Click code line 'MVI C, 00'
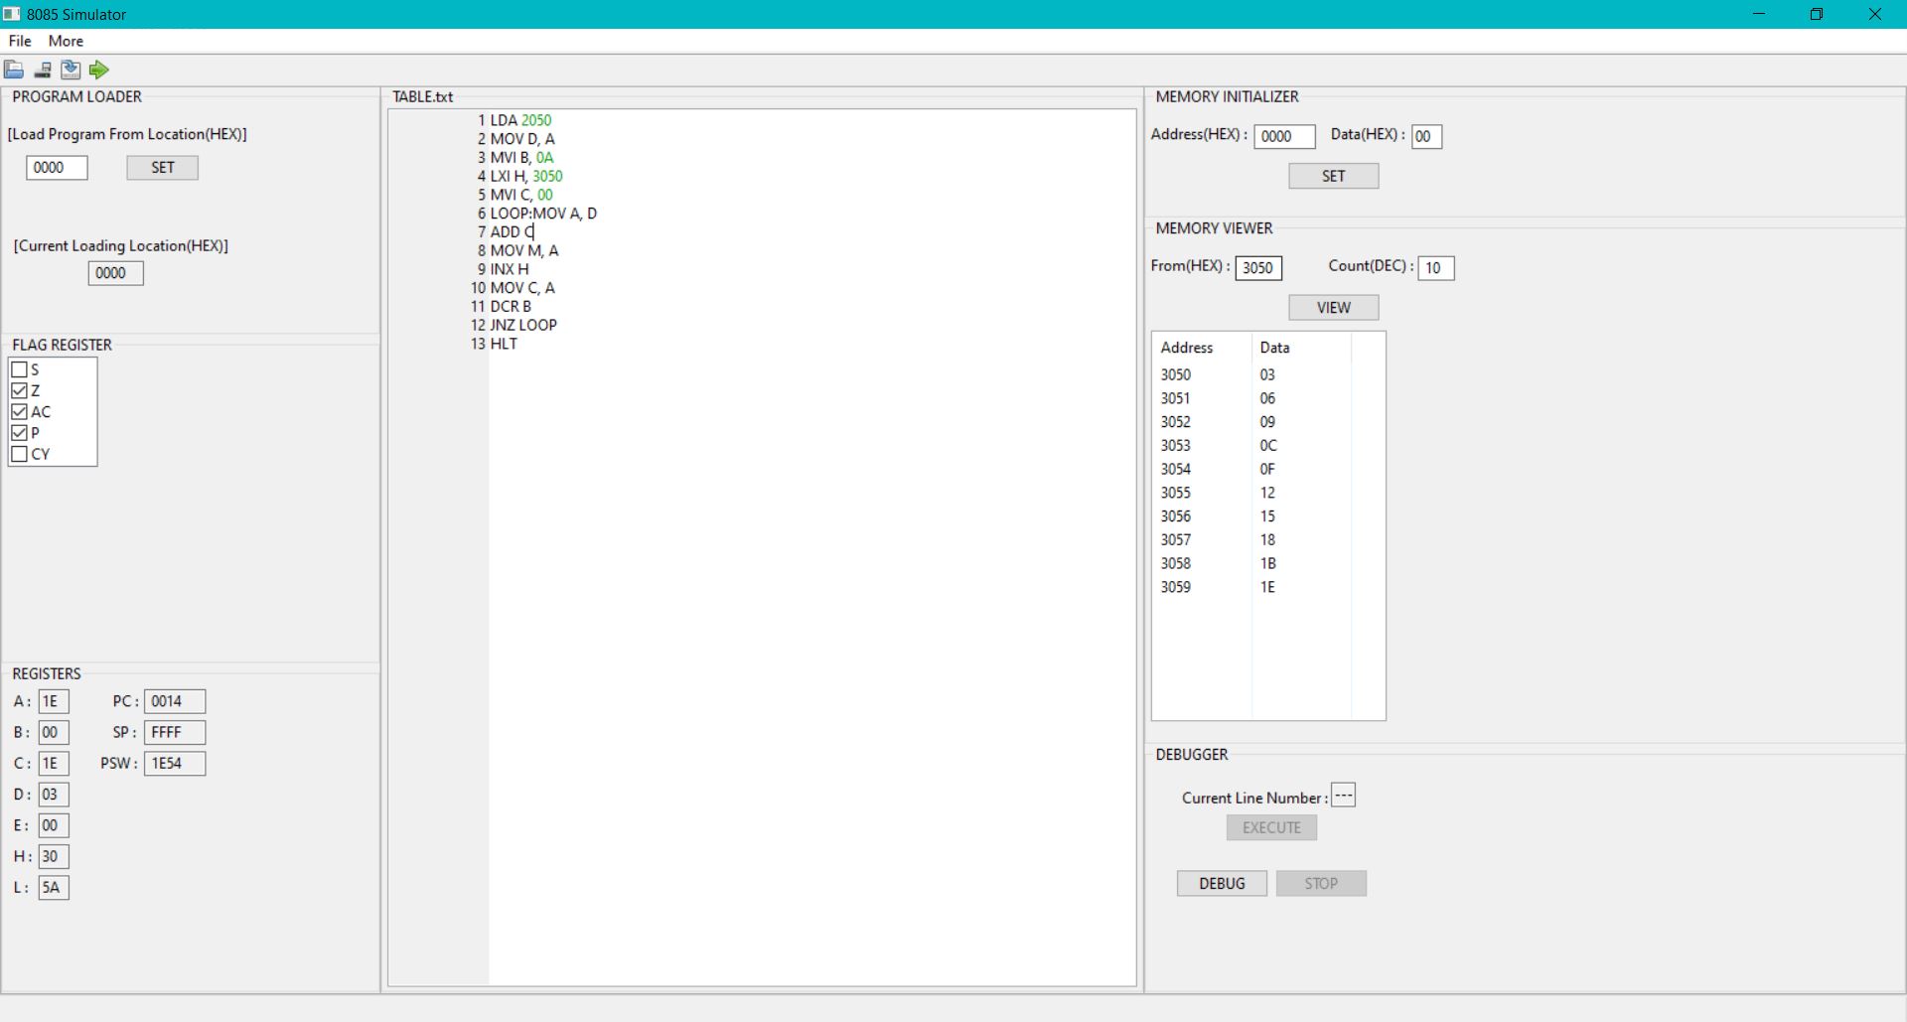 [x=521, y=195]
